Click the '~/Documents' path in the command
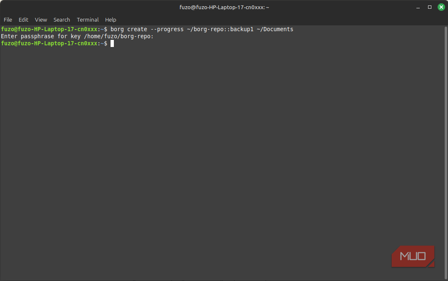 click(275, 29)
